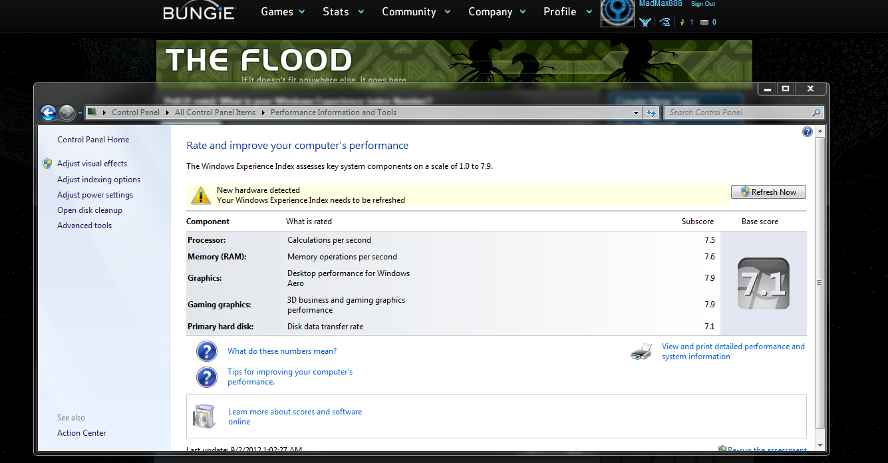
Task: Expand the address bar history dropdown
Action: coord(637,112)
